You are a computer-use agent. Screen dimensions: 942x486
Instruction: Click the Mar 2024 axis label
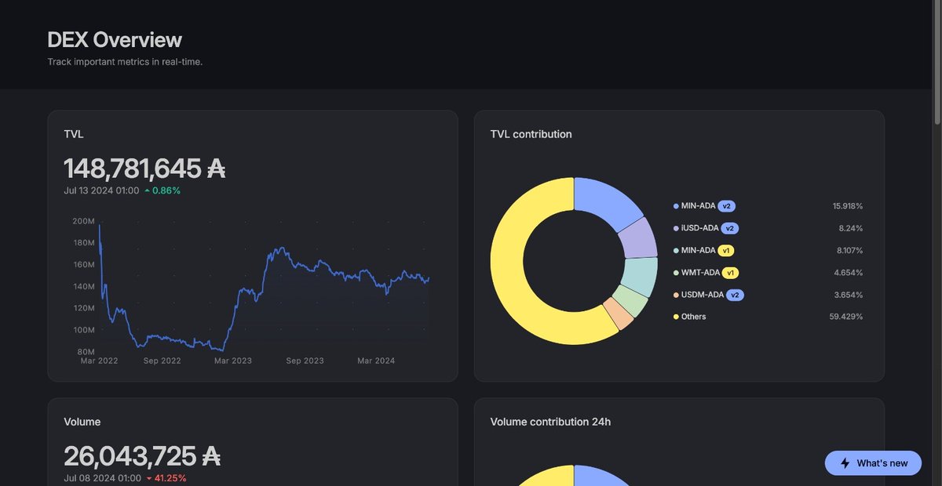(x=376, y=361)
